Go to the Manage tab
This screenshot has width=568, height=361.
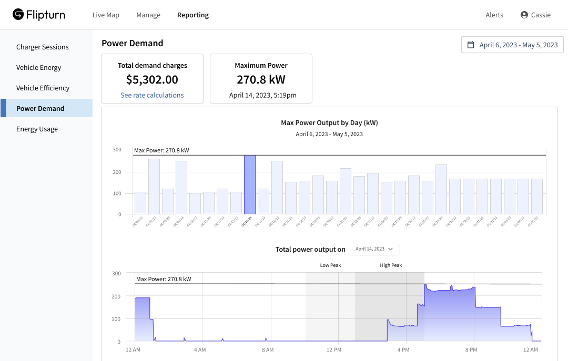(x=148, y=15)
